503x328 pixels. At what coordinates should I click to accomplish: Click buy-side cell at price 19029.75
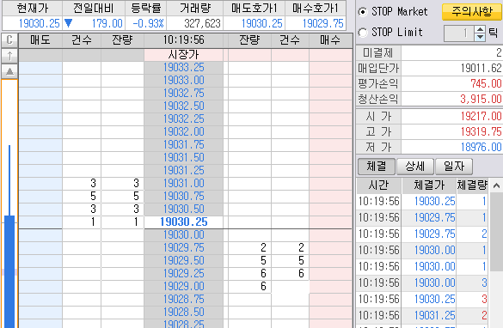[x=330, y=247]
